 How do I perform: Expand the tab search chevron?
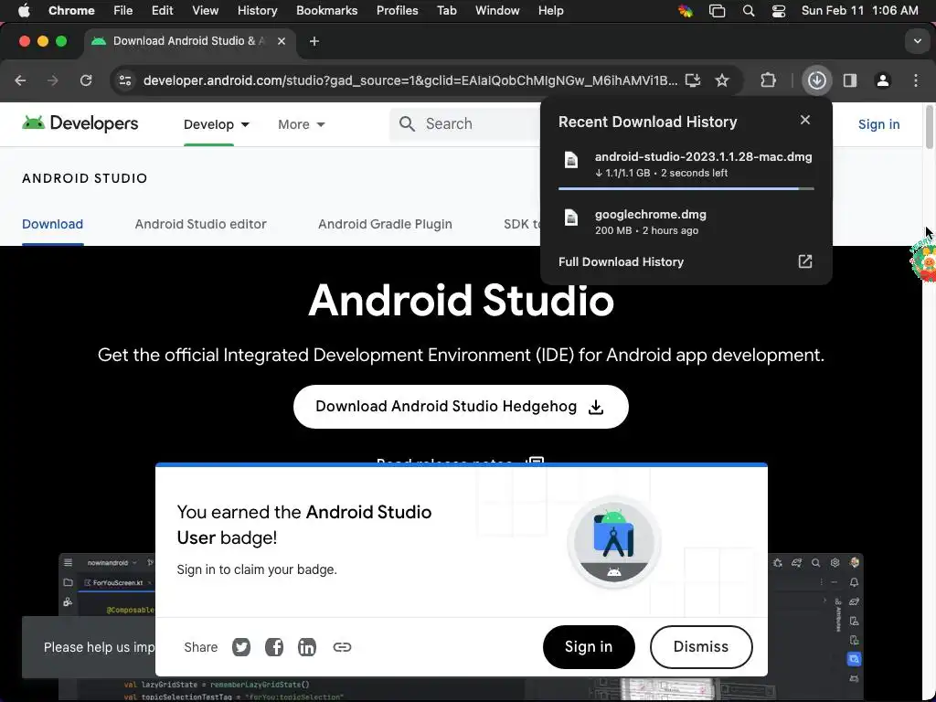[918, 41]
